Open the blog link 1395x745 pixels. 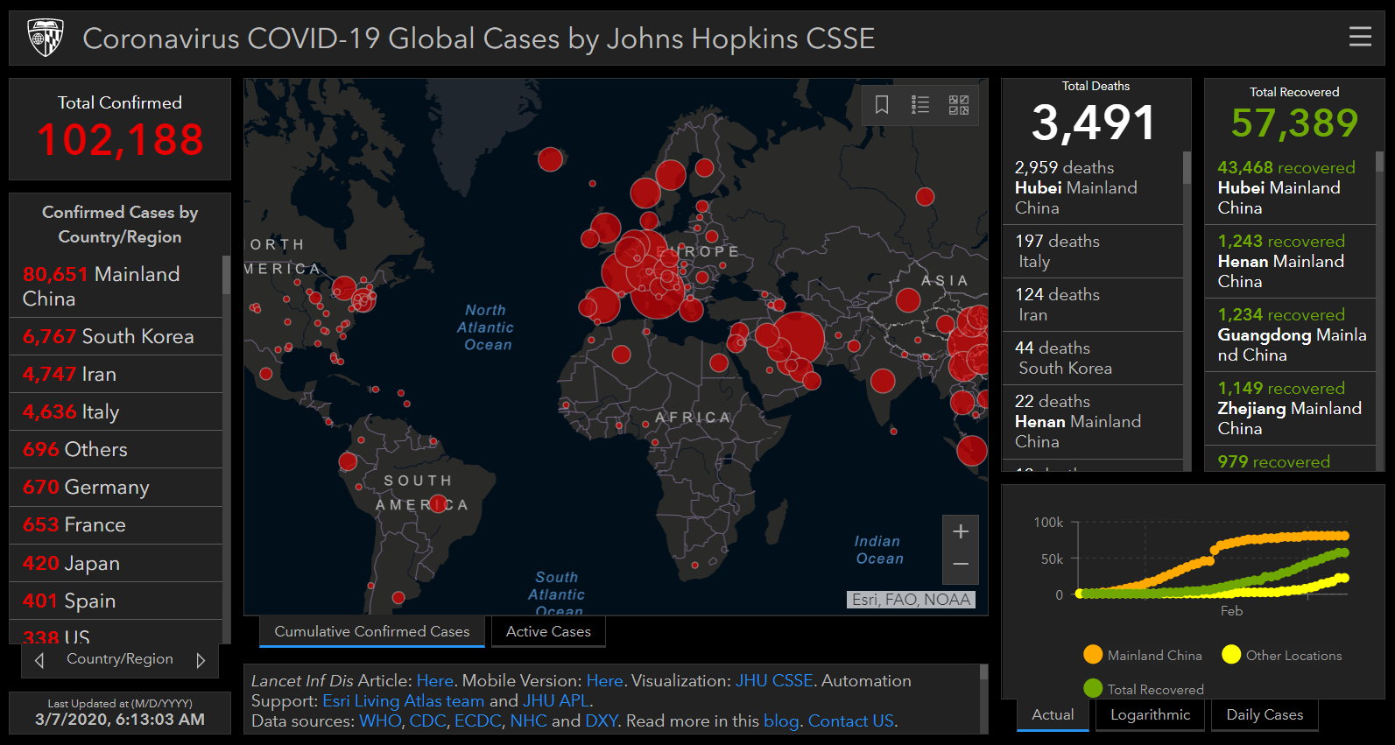[781, 720]
